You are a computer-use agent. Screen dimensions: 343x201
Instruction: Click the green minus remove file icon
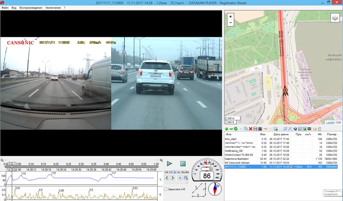(x=231, y=129)
